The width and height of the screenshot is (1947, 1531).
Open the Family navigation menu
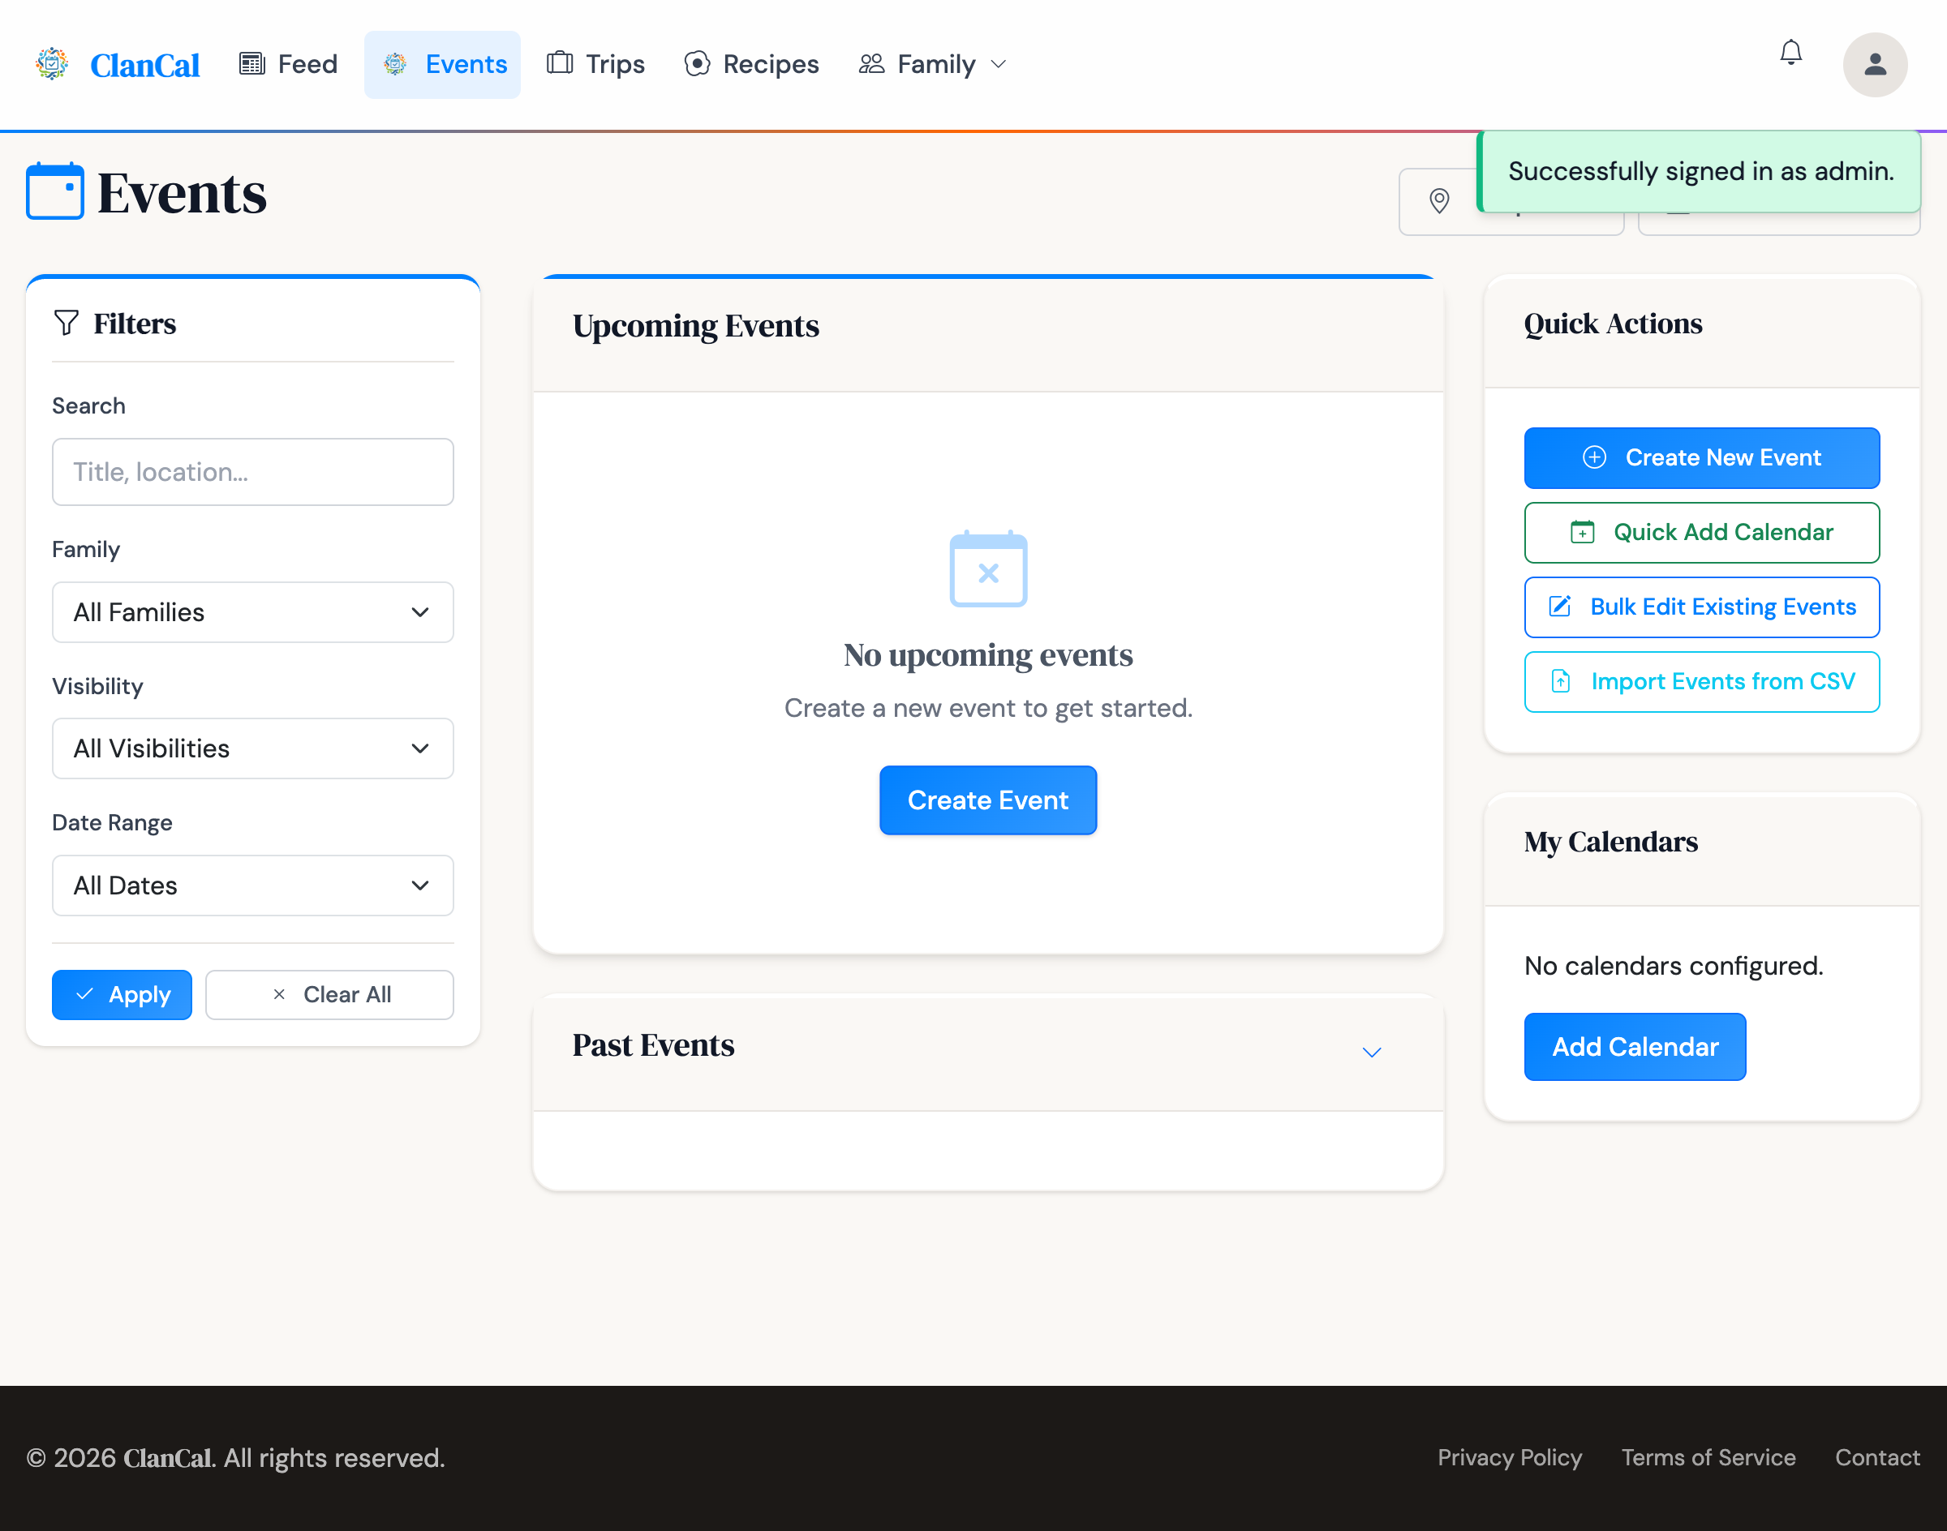(x=935, y=63)
